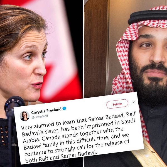Screen dimensions: 167x167
Task: Click the wooden door panel behind the man
Action: 95,48
